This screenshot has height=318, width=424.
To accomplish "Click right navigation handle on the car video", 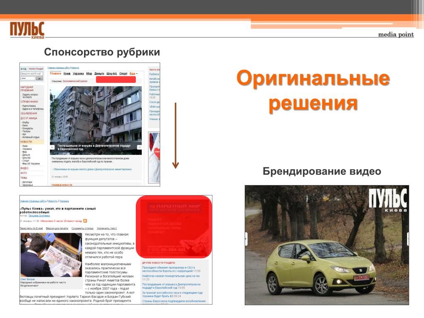I will pyautogui.click(x=407, y=239).
